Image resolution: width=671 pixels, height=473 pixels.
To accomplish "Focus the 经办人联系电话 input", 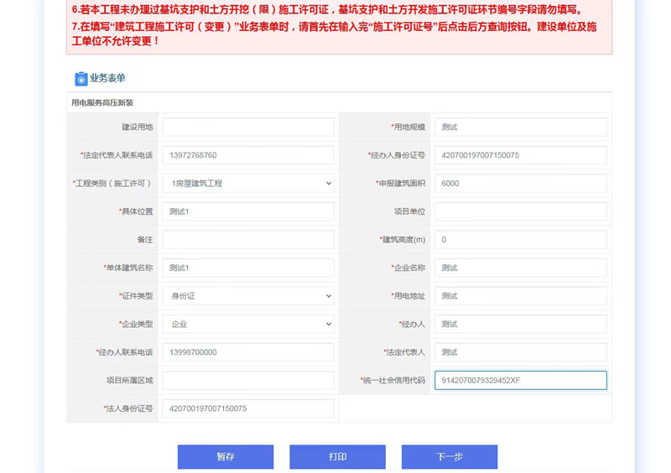I will (x=248, y=352).
